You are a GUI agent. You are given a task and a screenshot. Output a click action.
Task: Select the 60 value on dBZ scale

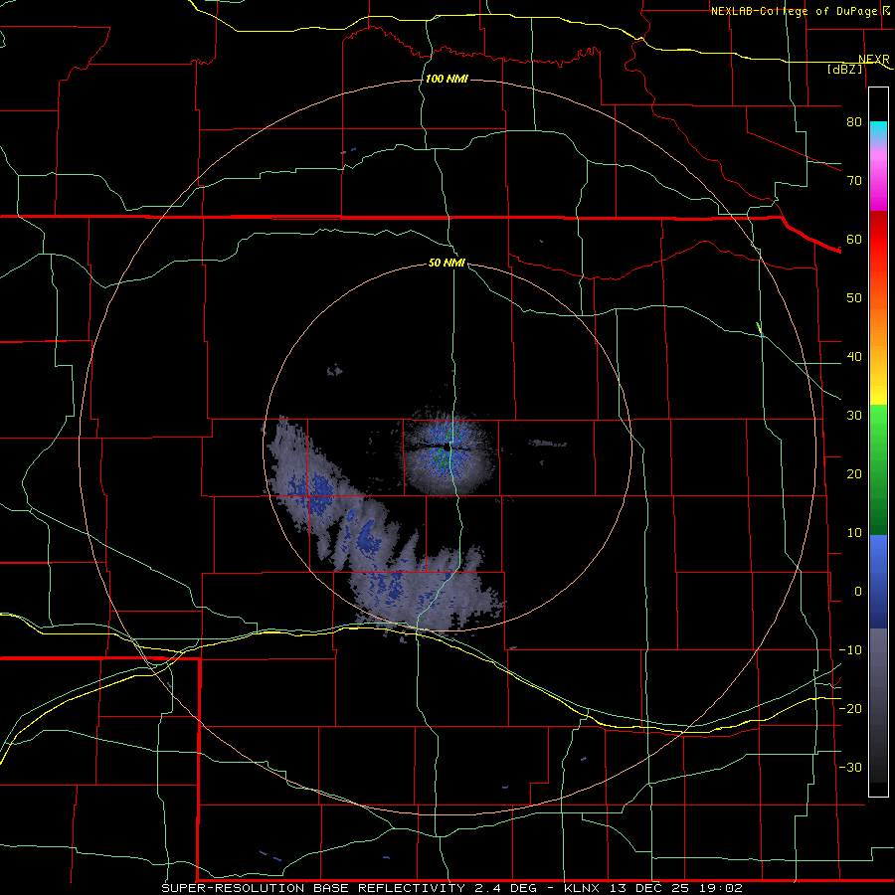(x=854, y=240)
